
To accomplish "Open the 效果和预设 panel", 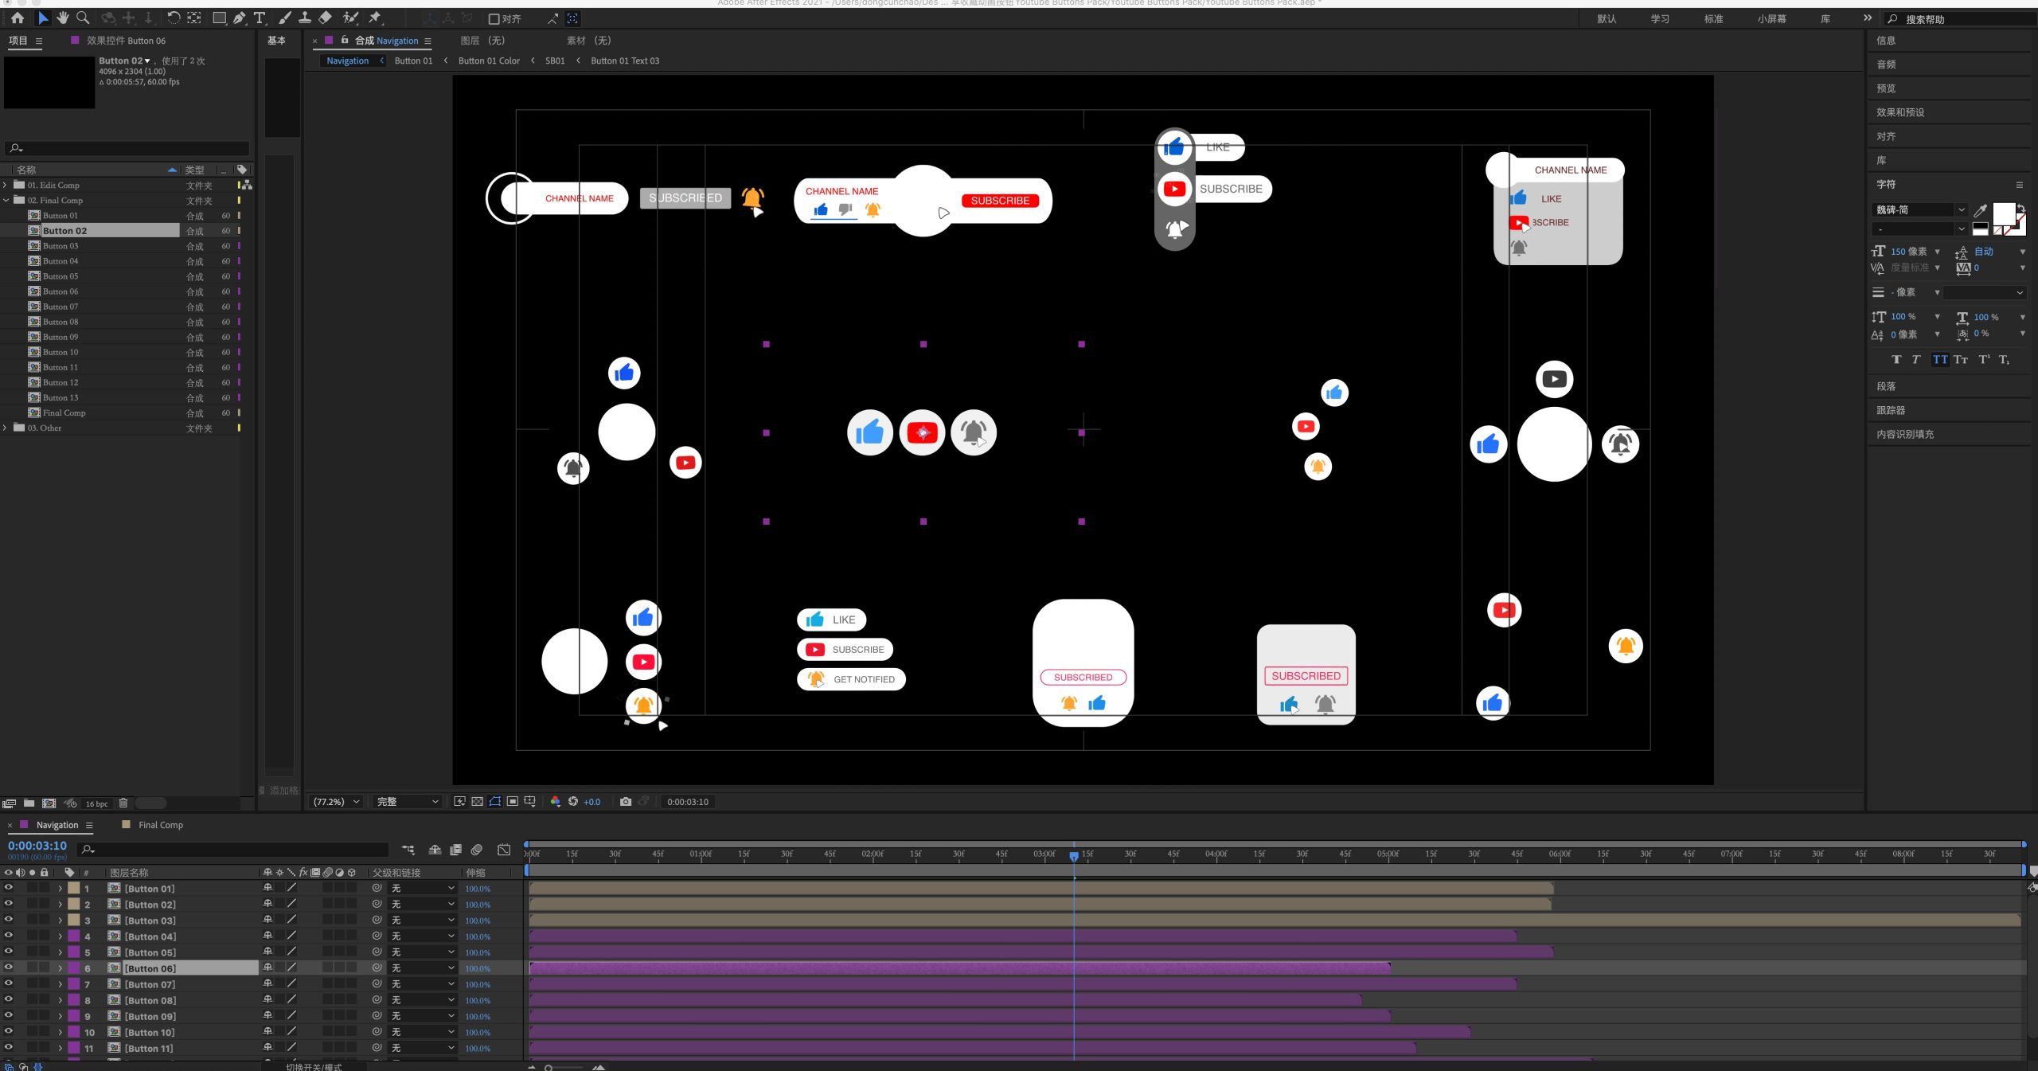I will click(x=1900, y=112).
